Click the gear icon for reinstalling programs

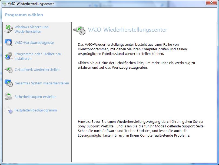(9, 56)
